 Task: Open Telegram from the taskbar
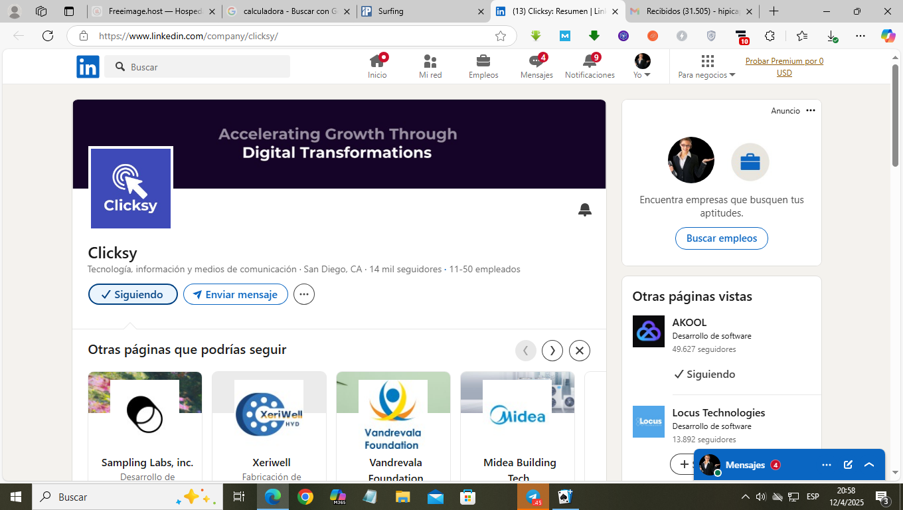533,497
